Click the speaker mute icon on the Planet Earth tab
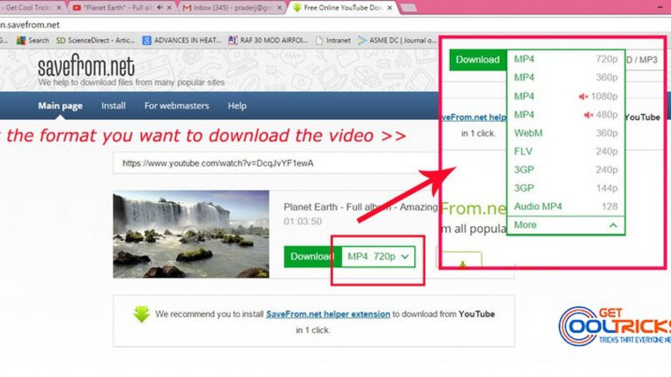The image size is (671, 377). click(159, 8)
